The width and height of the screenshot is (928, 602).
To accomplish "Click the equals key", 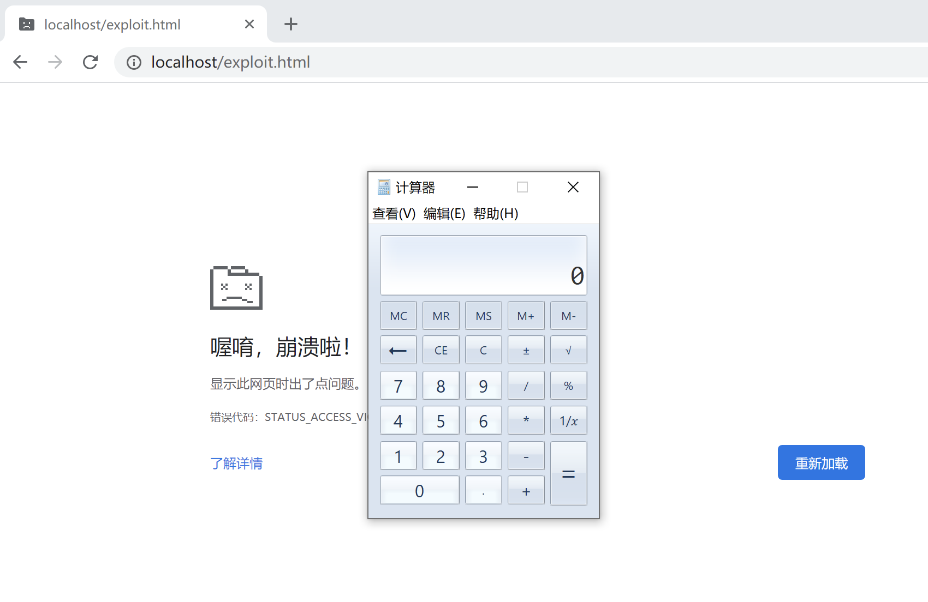I will [x=569, y=473].
